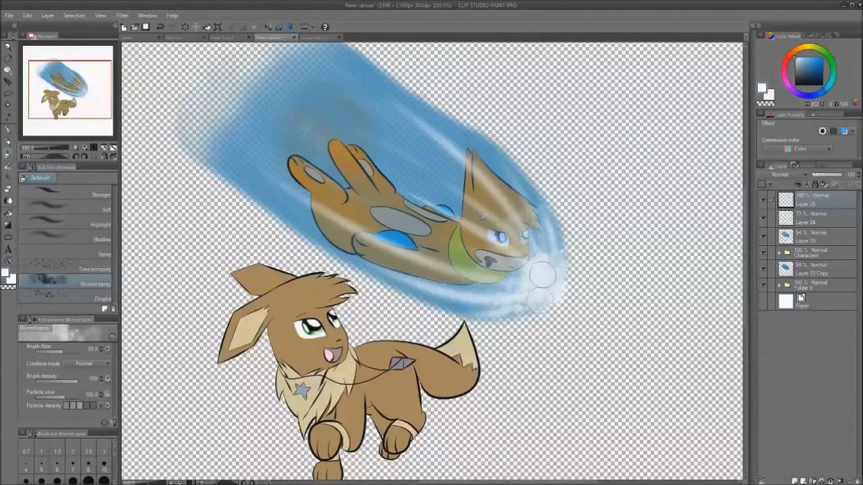Viewport: 863px width, 485px height.
Task: Select the Pen tool
Action: 7,129
